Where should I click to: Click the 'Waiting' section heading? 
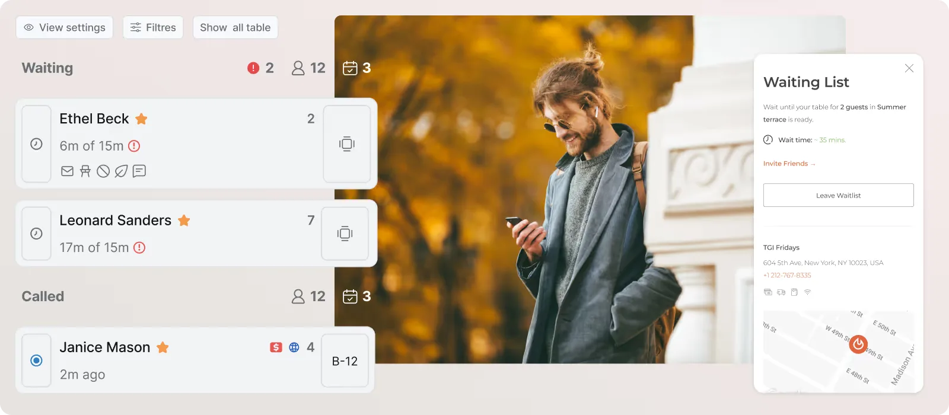tap(47, 68)
